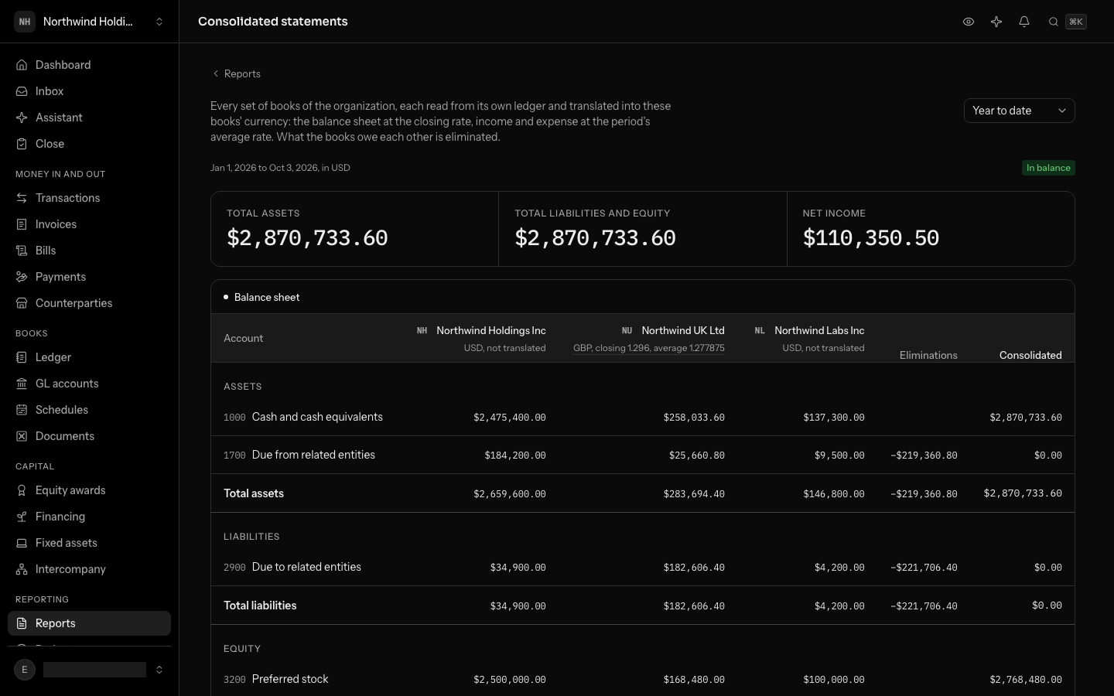This screenshot has height=696, width=1114.
Task: Click the Ledger book icon
Action: tap(22, 357)
